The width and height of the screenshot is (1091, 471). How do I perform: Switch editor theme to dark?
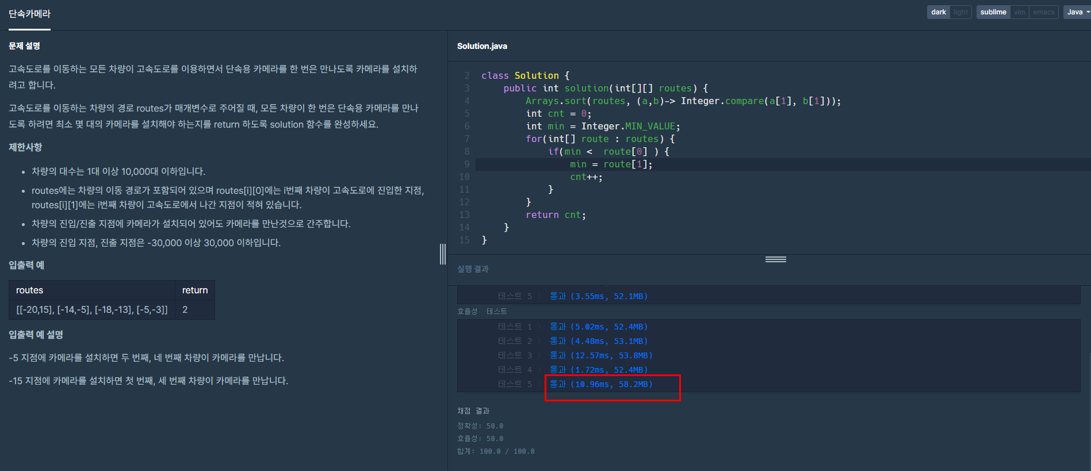pyautogui.click(x=938, y=12)
